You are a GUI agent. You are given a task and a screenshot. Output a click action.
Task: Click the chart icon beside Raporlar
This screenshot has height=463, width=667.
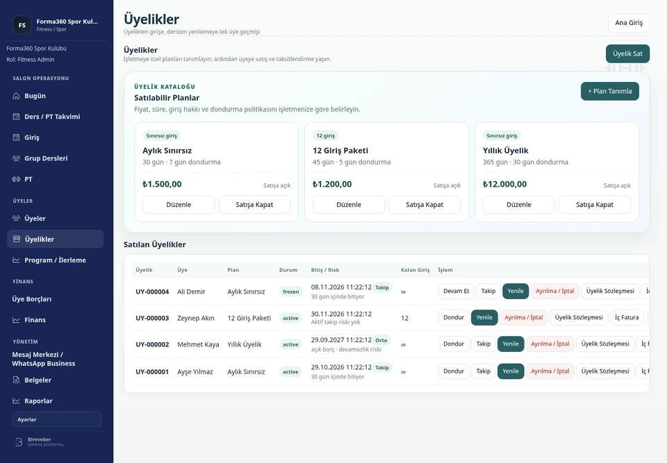point(16,401)
